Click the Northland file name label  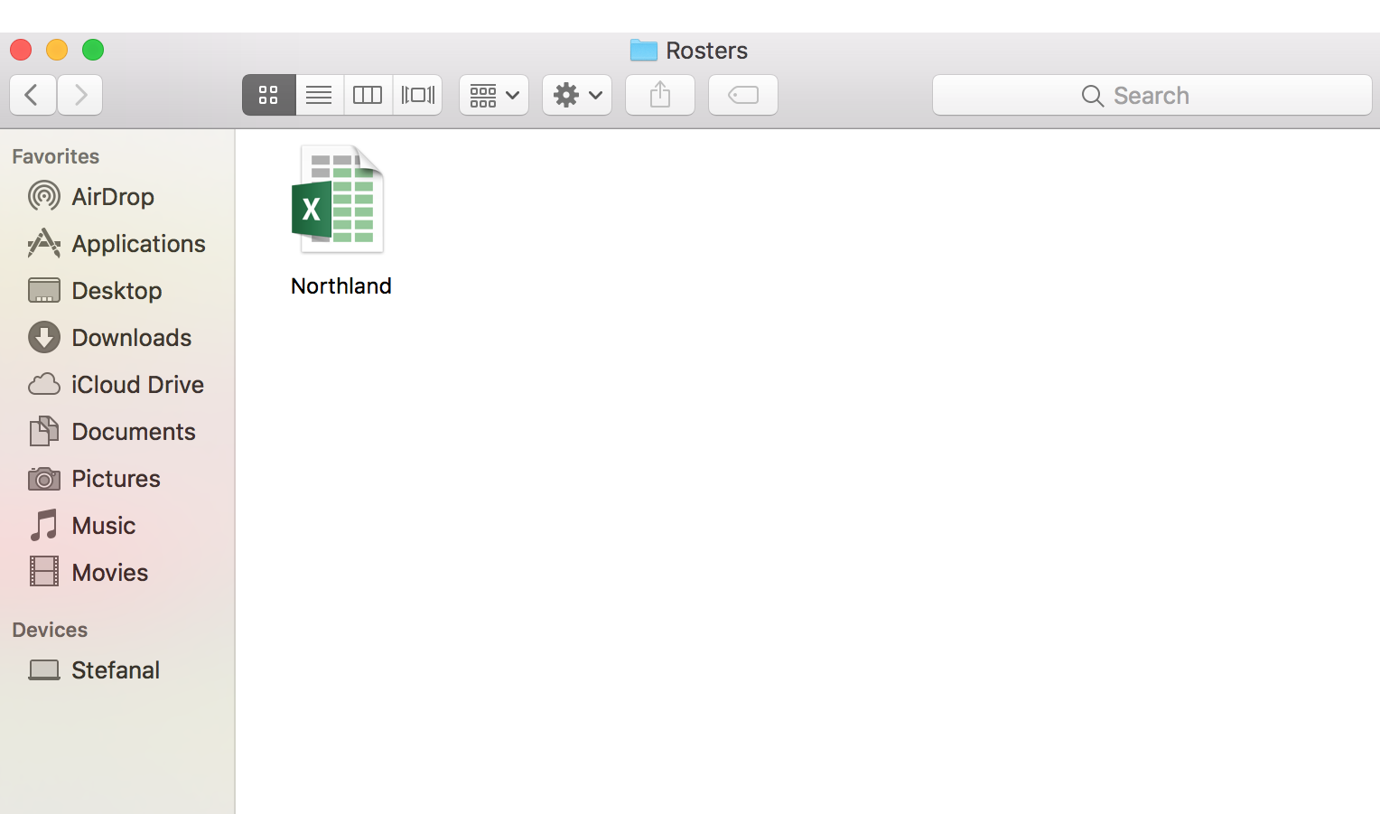[x=341, y=286]
